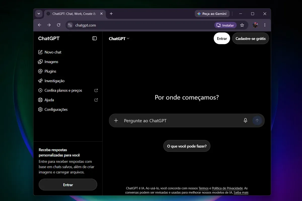The width and height of the screenshot is (302, 201).
Task: Open the Política de Privacidade link
Action: point(227,188)
